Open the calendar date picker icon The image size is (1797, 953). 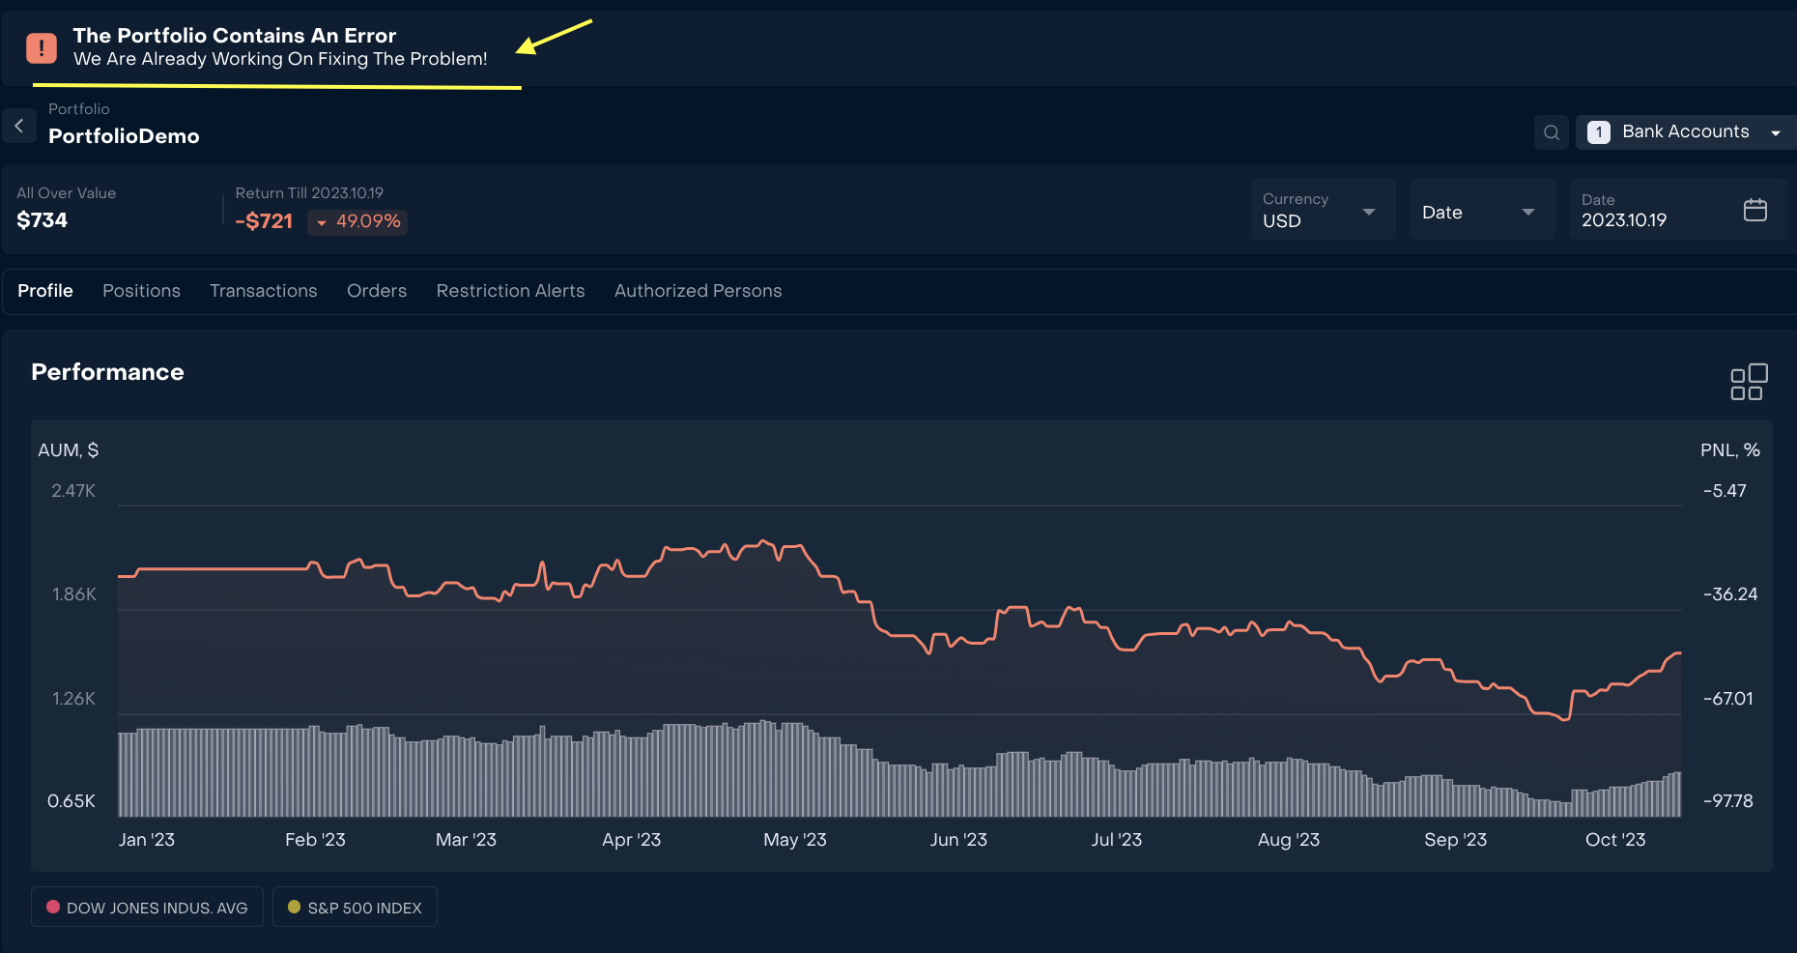click(1754, 210)
